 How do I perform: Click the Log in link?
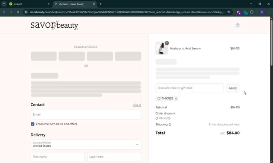pos(137,105)
